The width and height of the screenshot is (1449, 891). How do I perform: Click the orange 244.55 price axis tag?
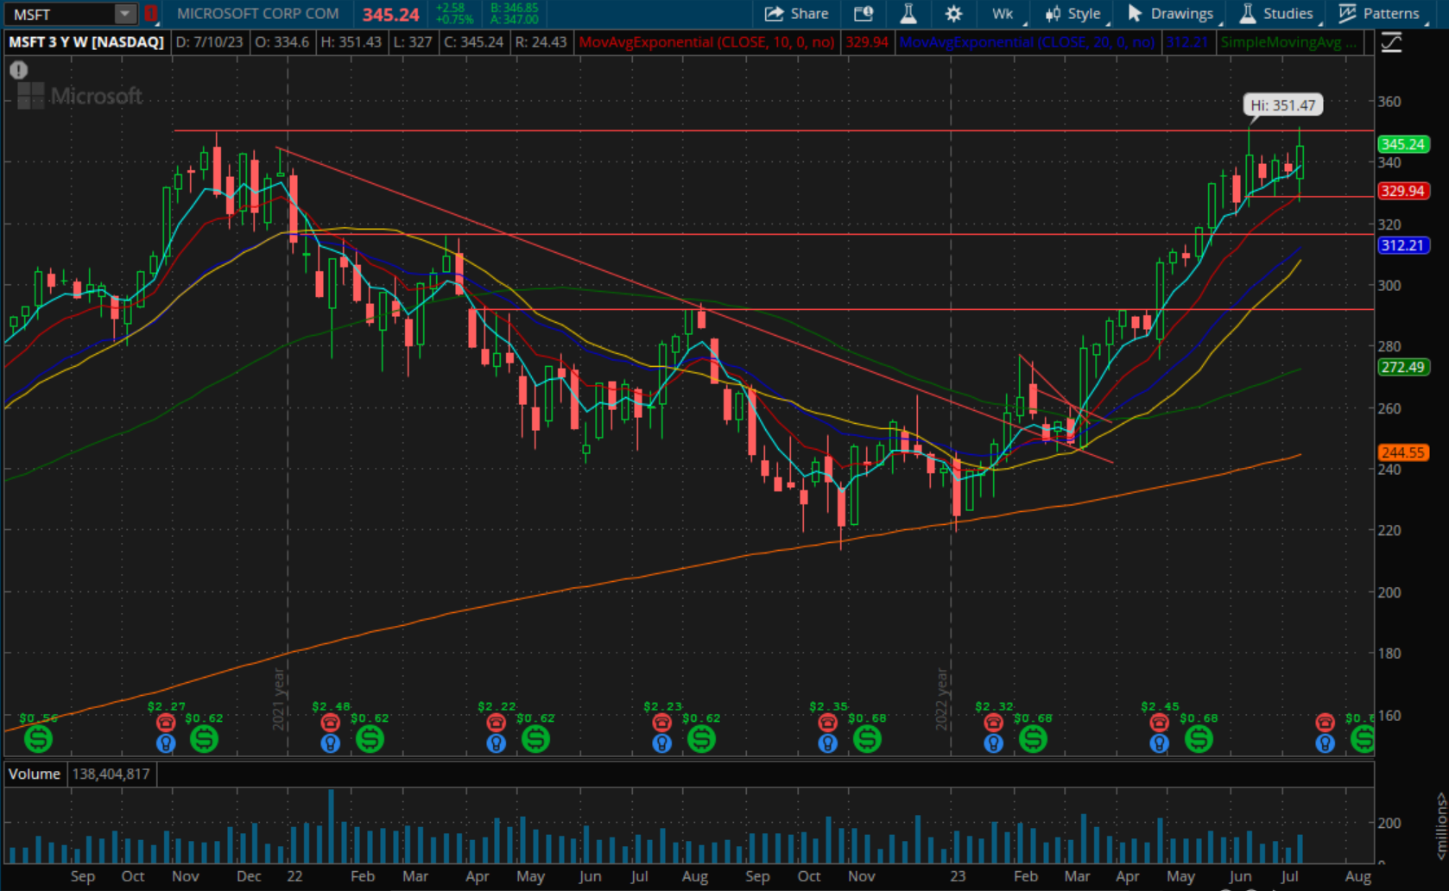pos(1402,452)
